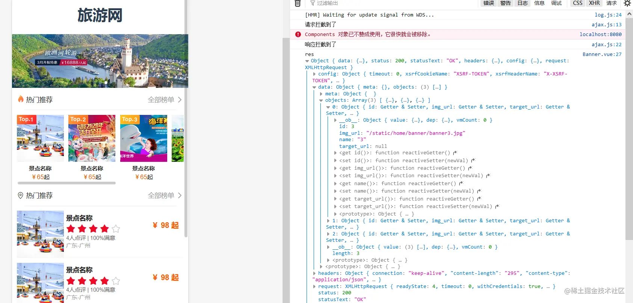Click the chevron after the second 全部榜单
Viewport: 633px width, 303px height.
(180, 196)
